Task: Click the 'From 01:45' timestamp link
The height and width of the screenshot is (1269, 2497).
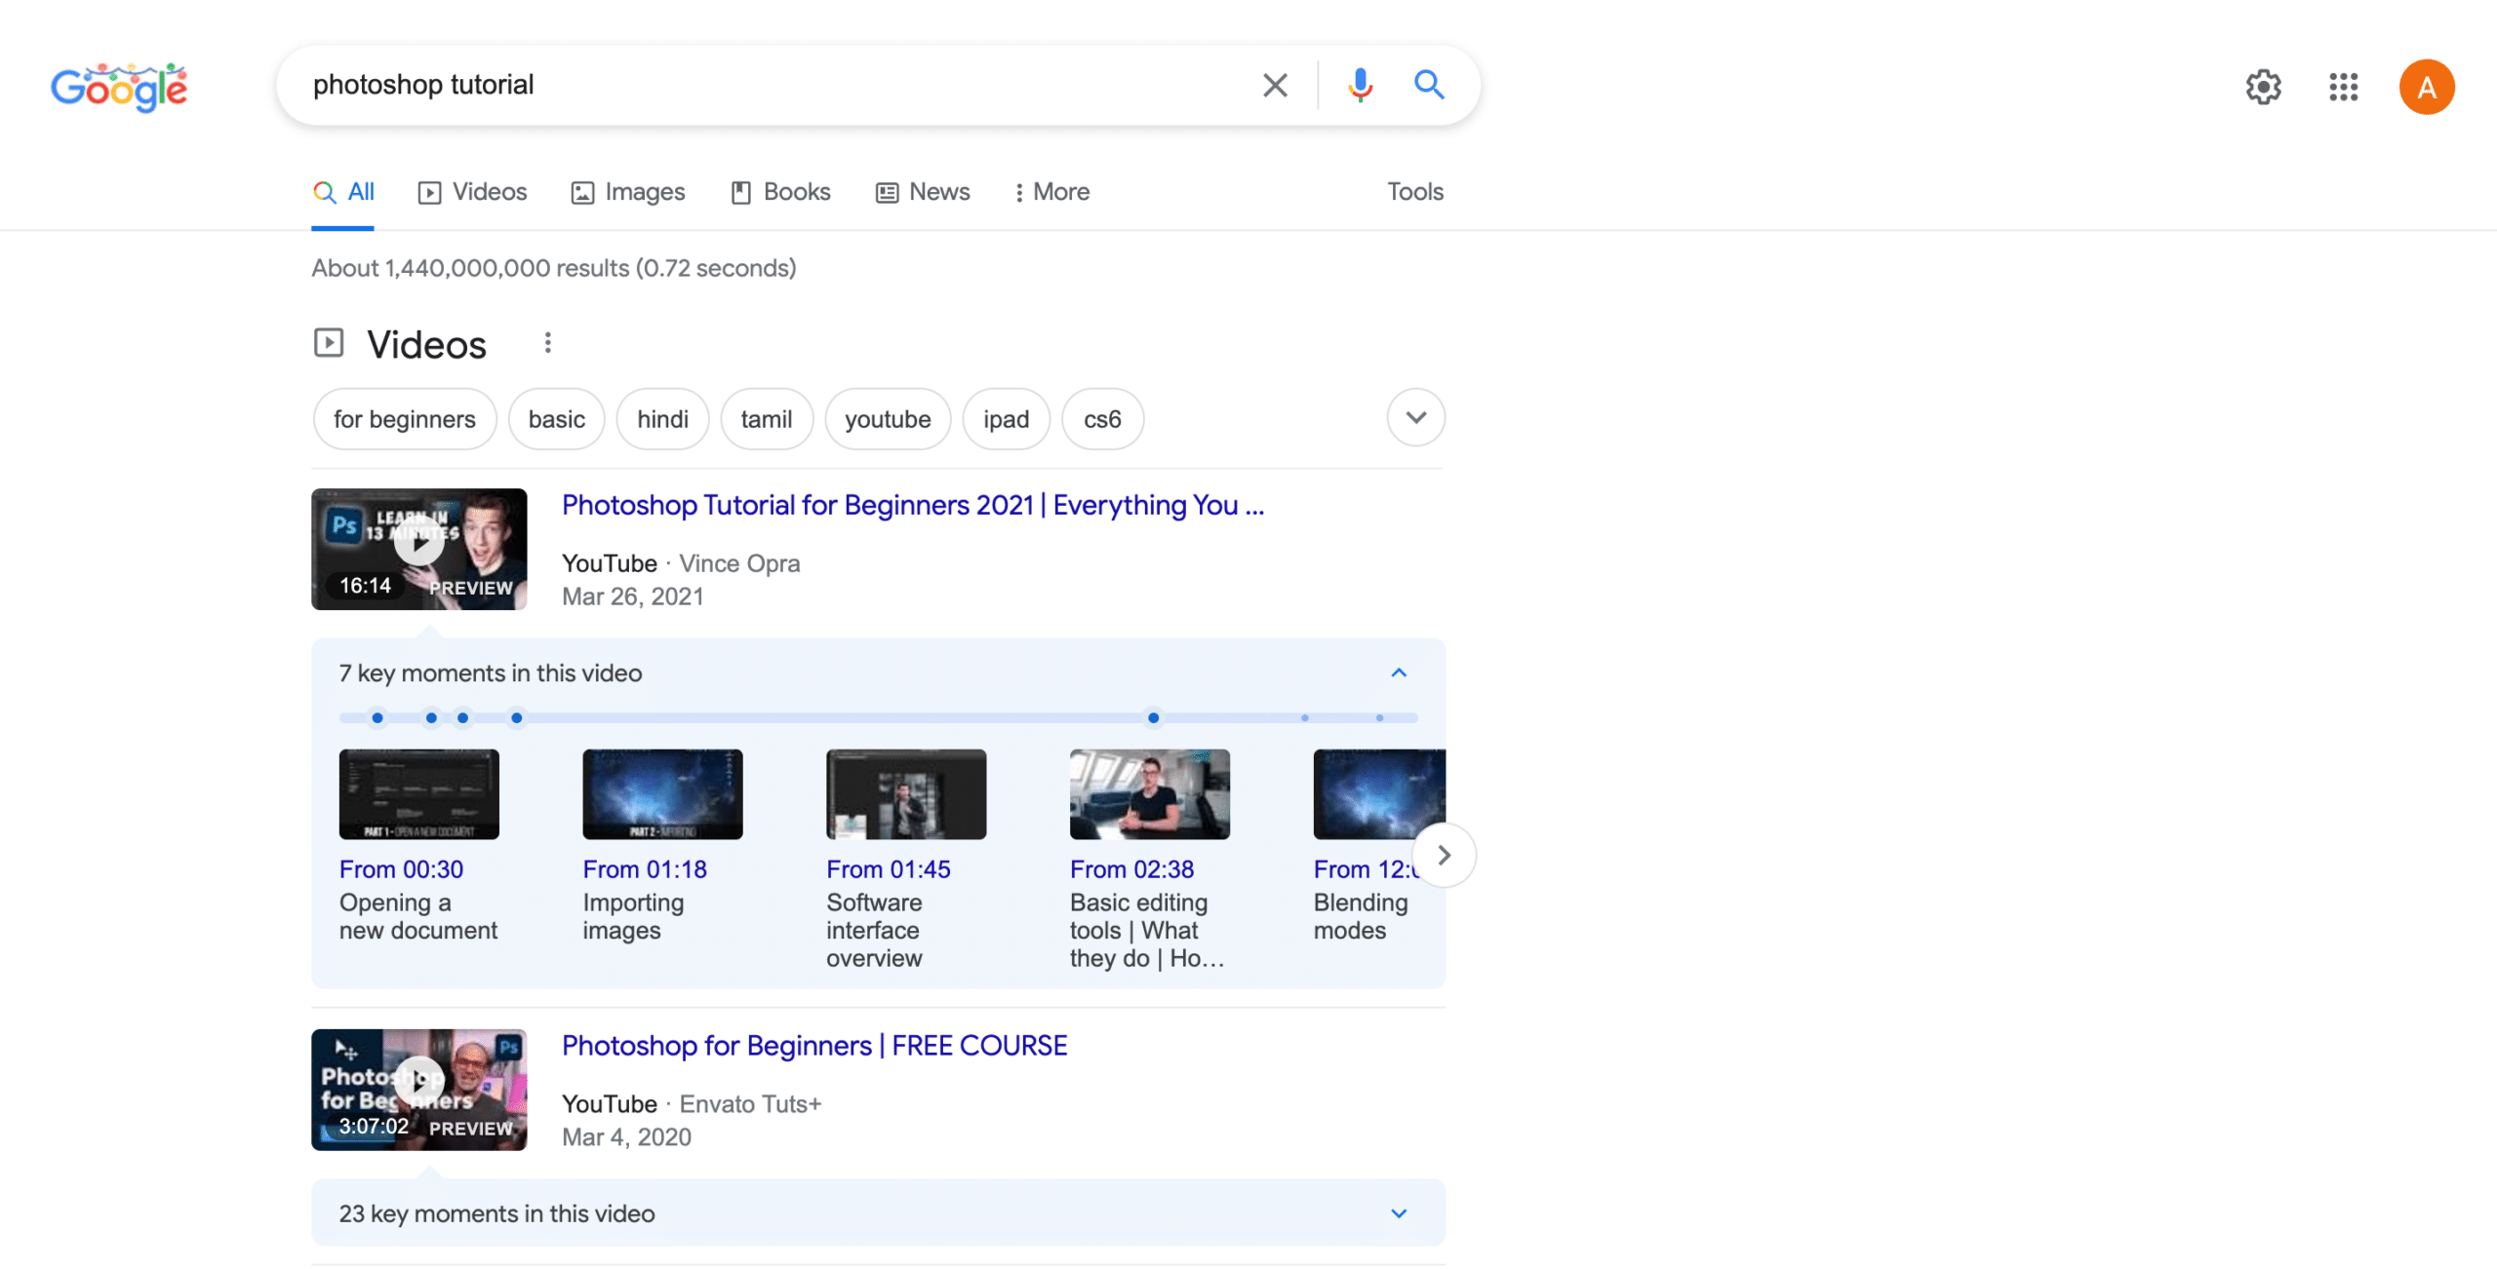Action: tap(889, 869)
